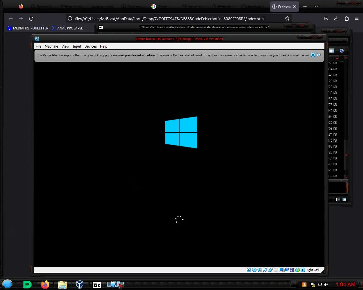Screen dimensions: 363x290
Task: Click the keyboard capture arrow icon beside Right Ctrl
Action: 303,270
